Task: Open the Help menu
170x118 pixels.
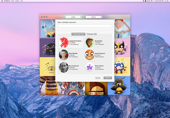Action: [x=22, y=1]
